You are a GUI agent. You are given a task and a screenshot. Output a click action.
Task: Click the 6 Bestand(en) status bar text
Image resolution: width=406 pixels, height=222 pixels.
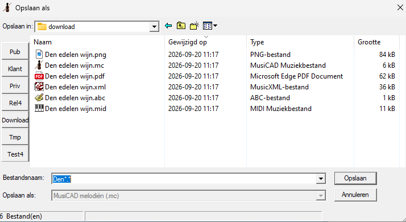point(21,216)
